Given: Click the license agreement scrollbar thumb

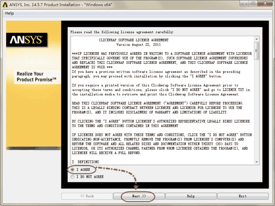Looking at the screenshot, I should point(257,51).
